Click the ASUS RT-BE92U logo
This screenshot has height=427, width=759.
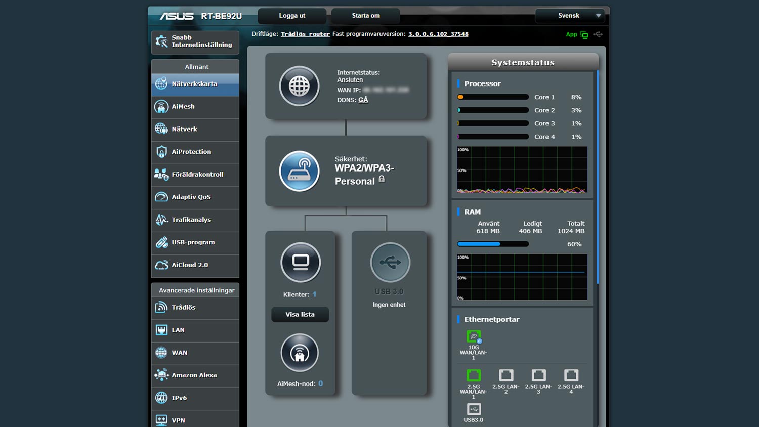201,16
